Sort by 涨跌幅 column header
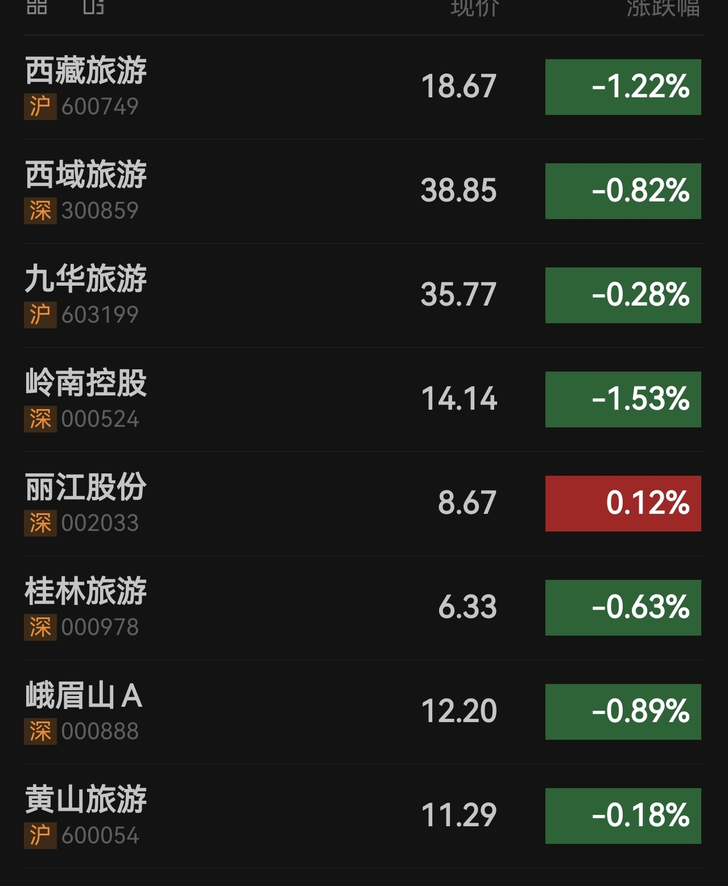The width and height of the screenshot is (728, 886). pos(663,7)
